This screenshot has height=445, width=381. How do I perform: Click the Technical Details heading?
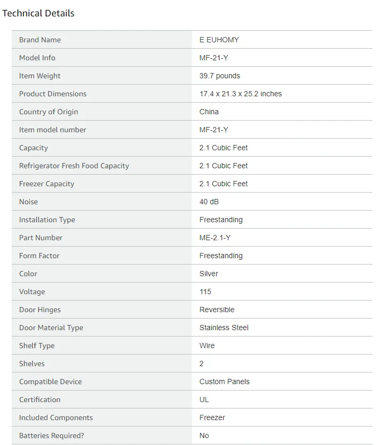(x=38, y=13)
